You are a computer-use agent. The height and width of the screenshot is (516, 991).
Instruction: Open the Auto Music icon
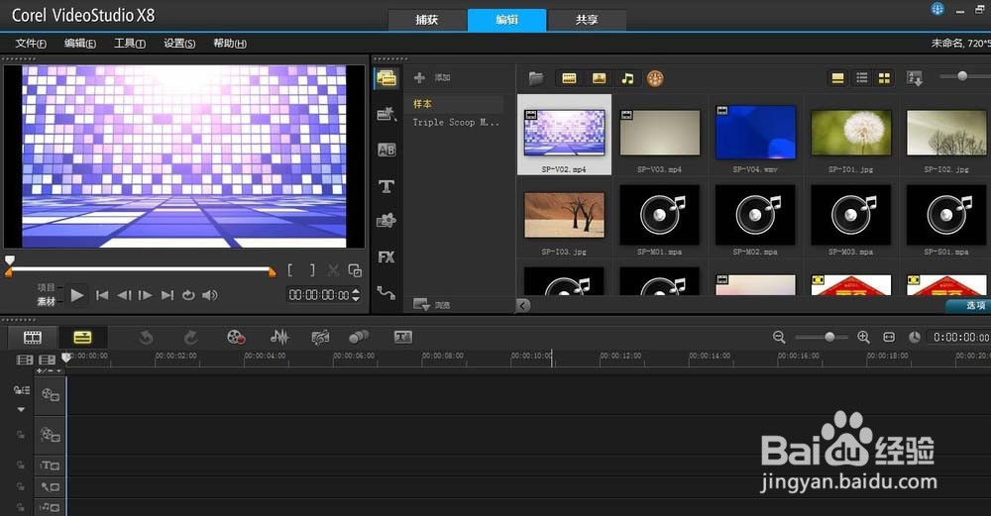point(320,338)
